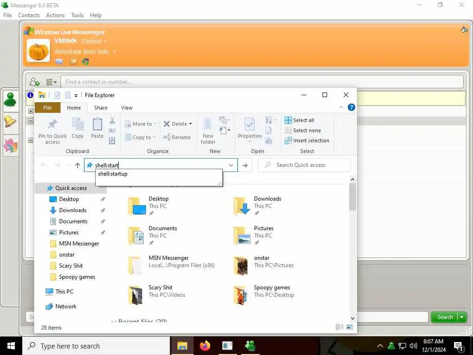The image size is (473, 355).
Task: Open the Messenger contact list options dropdown
Action: coord(51,82)
